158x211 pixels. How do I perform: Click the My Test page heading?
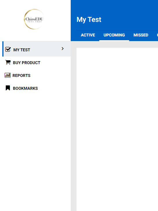click(89, 20)
